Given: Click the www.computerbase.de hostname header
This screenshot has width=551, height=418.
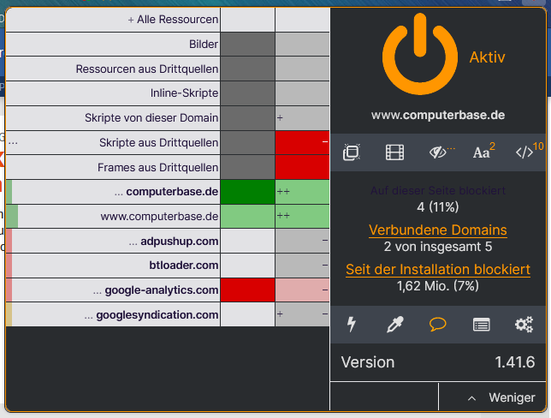Looking at the screenshot, I should (x=438, y=115).
